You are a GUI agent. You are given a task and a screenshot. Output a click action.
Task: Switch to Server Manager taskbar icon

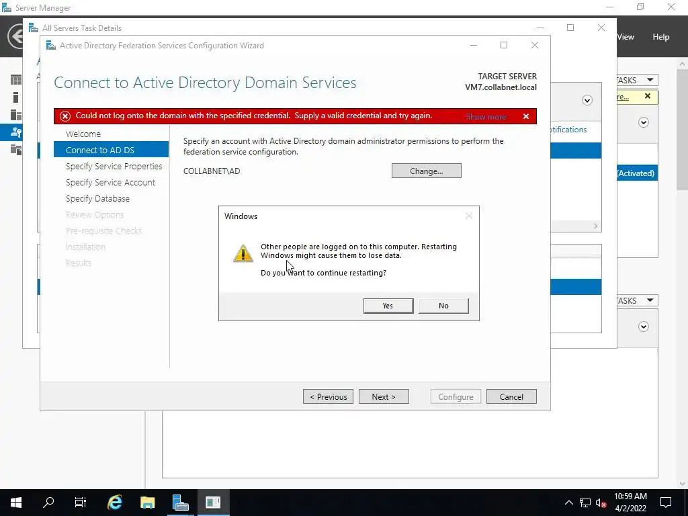pyautogui.click(x=180, y=503)
